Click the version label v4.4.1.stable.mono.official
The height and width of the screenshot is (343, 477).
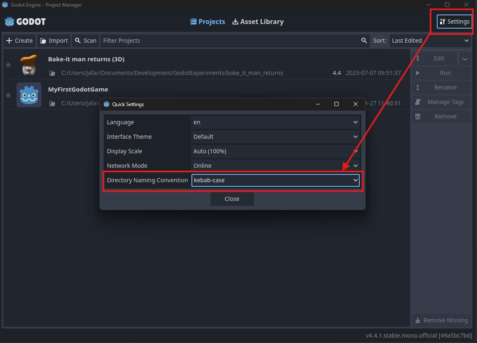[419, 336]
